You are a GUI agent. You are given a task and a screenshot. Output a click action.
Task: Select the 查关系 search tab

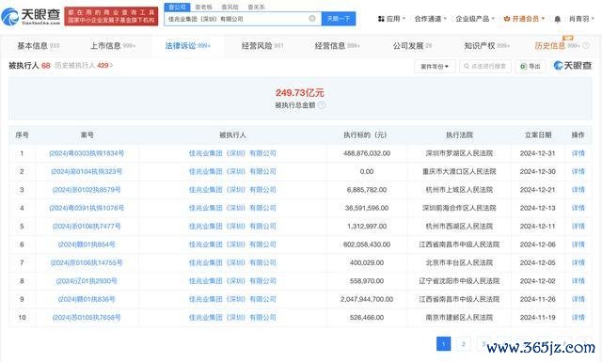click(256, 7)
